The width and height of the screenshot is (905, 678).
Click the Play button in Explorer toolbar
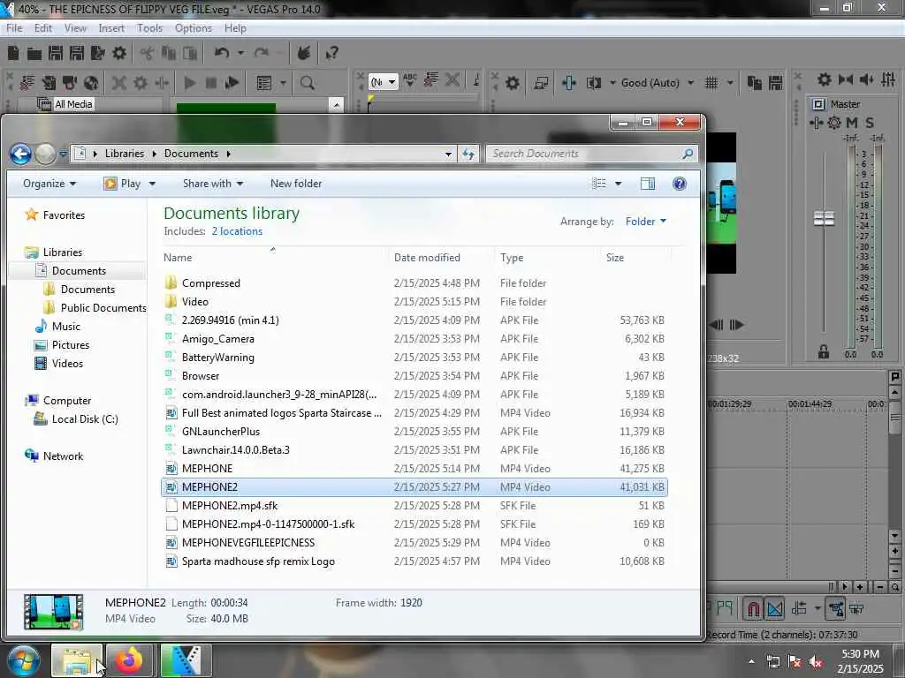(x=124, y=184)
